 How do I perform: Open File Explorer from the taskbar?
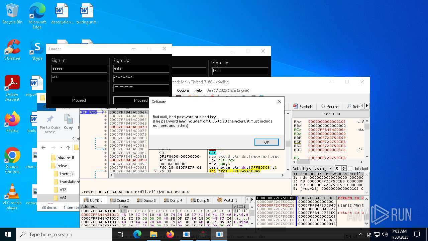pos(154,234)
